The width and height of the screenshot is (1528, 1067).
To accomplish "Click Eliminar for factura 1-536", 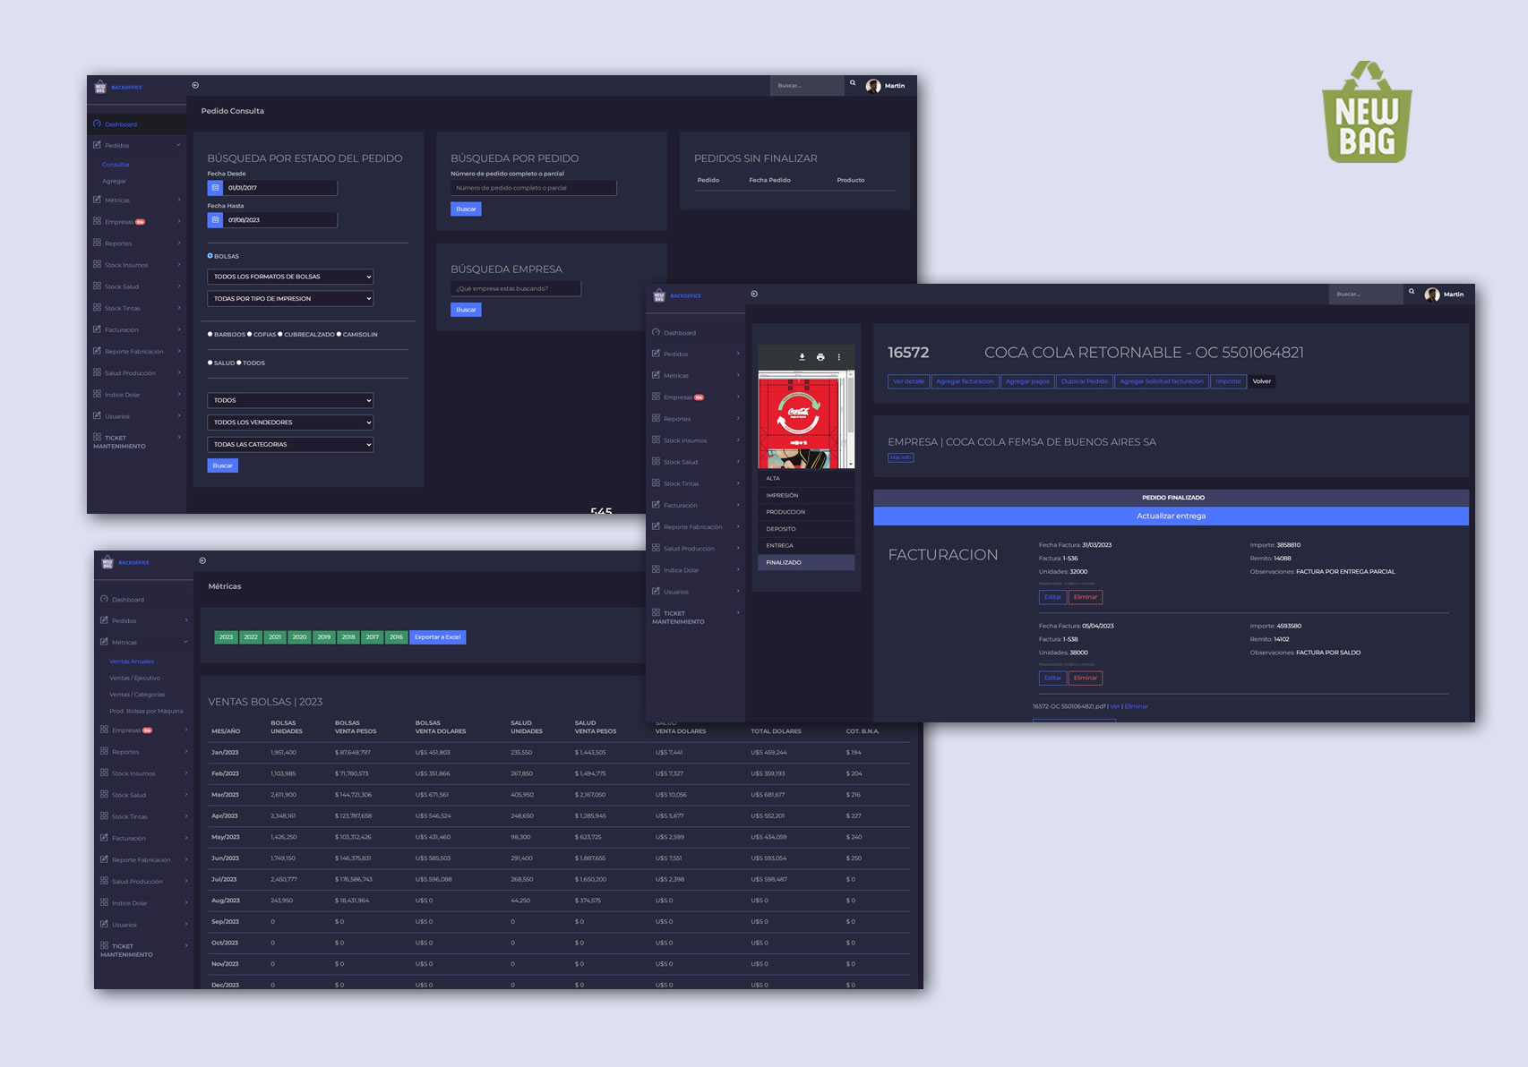I will pyautogui.click(x=1086, y=597).
